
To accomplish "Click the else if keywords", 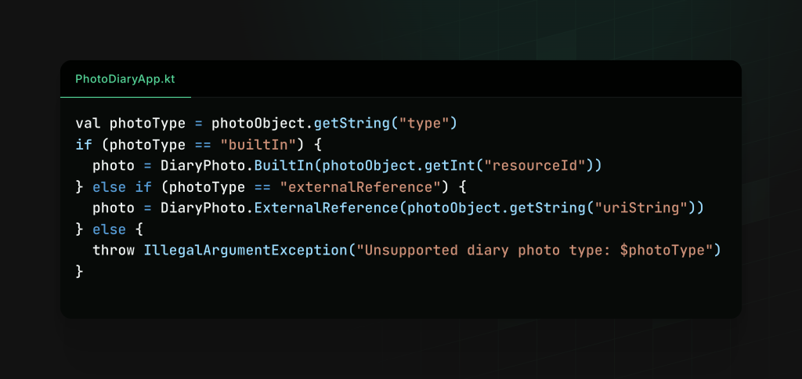I will [x=122, y=187].
